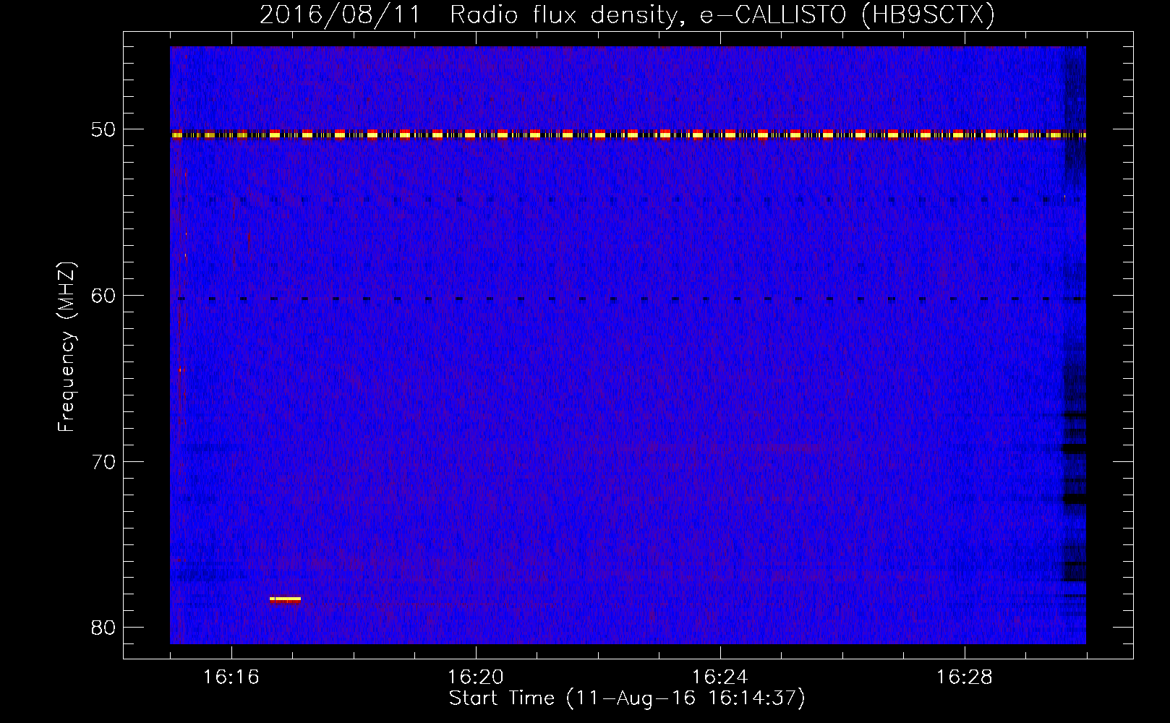Click the 60 frequency tick label
Screen dimensions: 1170x723
click(x=103, y=296)
